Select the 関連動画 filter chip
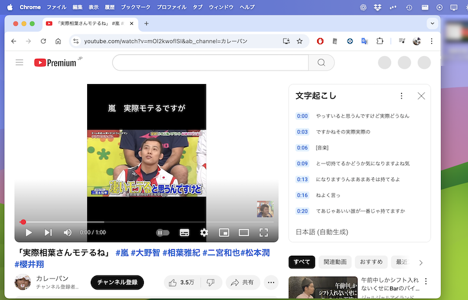 point(335,262)
